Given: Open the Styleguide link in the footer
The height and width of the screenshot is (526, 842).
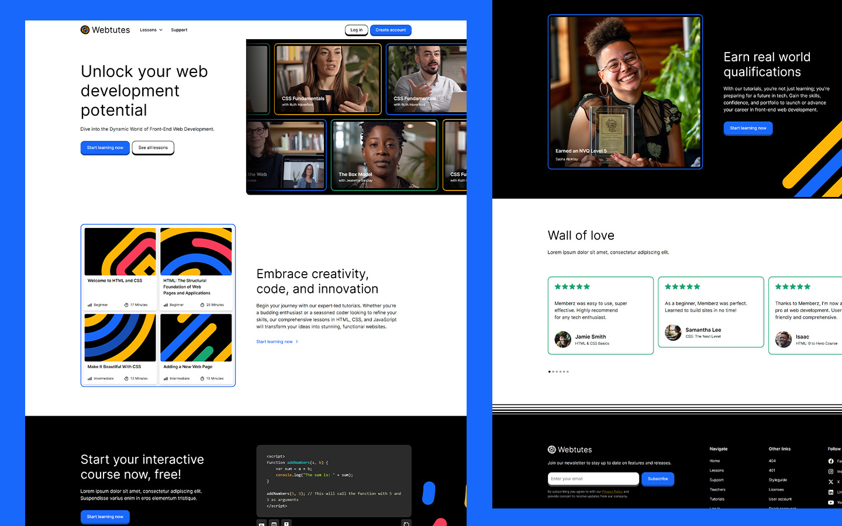Looking at the screenshot, I should [778, 479].
